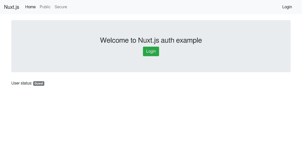Click the Guest status badge
Viewport: 302px width, 158px height.
tap(39, 84)
